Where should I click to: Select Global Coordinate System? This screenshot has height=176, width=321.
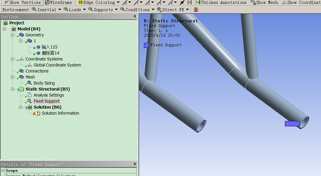pyautogui.click(x=57, y=65)
